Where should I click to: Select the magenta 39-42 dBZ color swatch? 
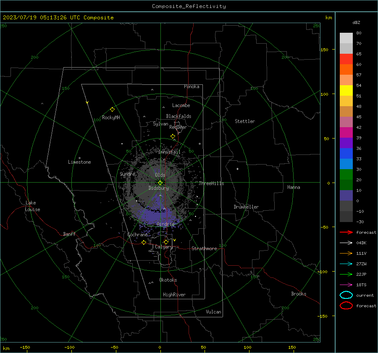(x=346, y=133)
